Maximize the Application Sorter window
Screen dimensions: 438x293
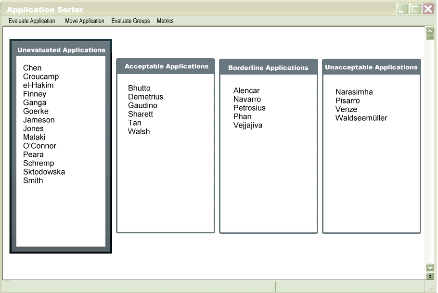pos(415,9)
